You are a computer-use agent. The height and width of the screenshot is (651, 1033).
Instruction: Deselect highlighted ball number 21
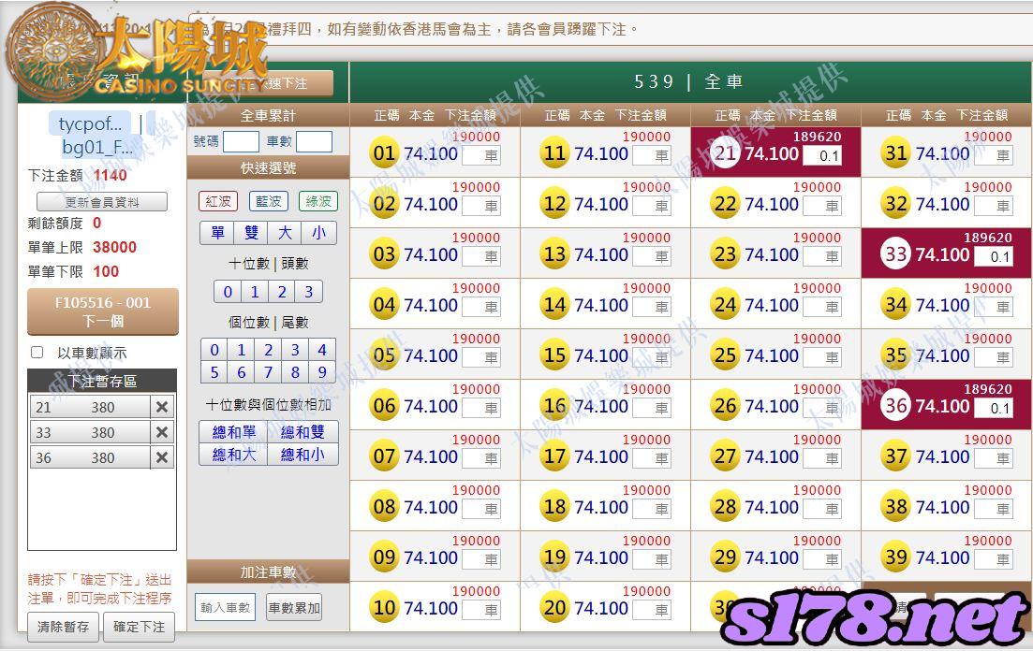[x=725, y=152]
